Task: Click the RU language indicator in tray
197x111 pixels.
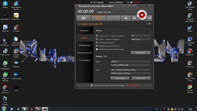Action: (157, 109)
